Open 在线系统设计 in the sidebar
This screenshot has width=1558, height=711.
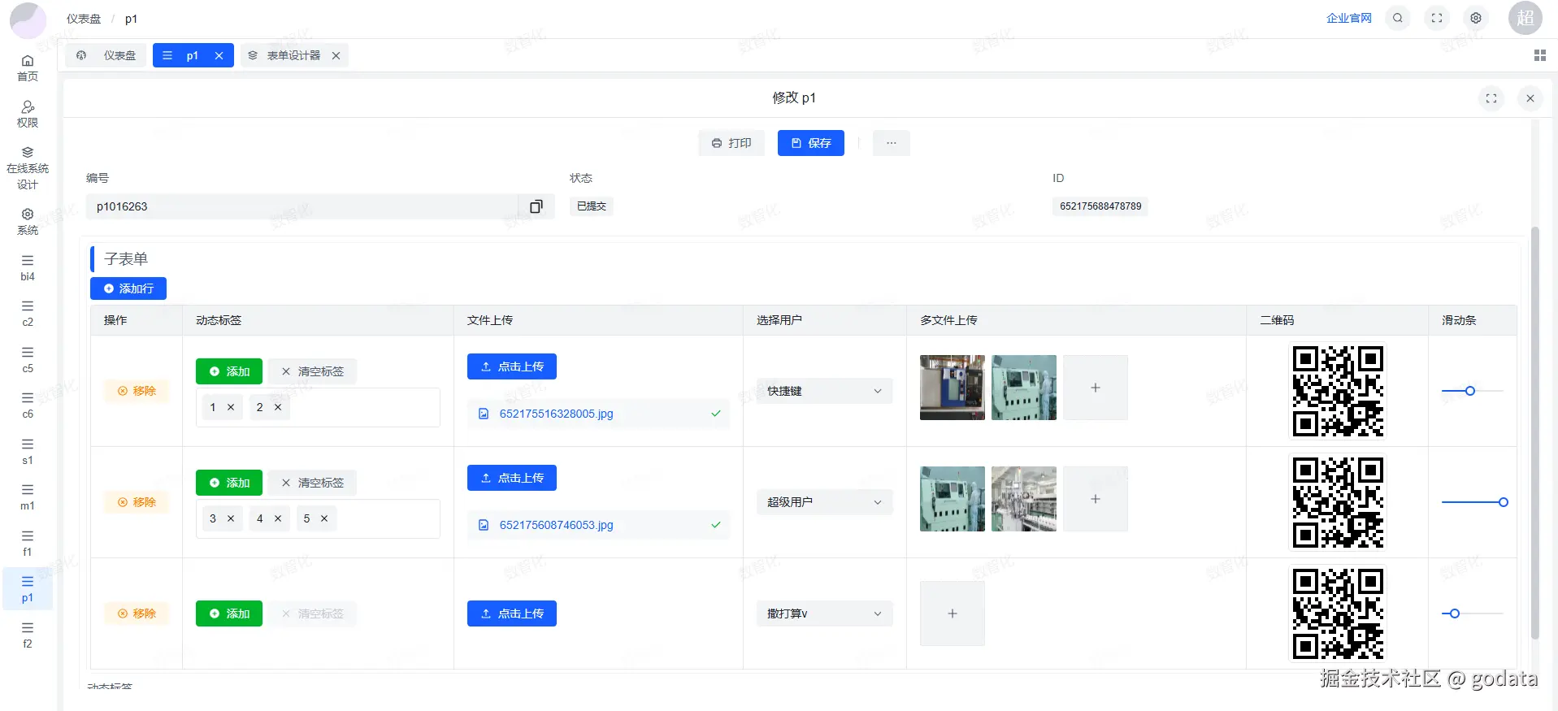[28, 168]
